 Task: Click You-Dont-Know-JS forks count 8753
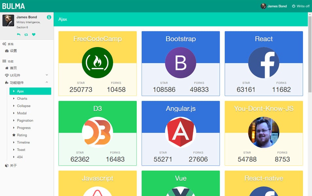coord(282,159)
